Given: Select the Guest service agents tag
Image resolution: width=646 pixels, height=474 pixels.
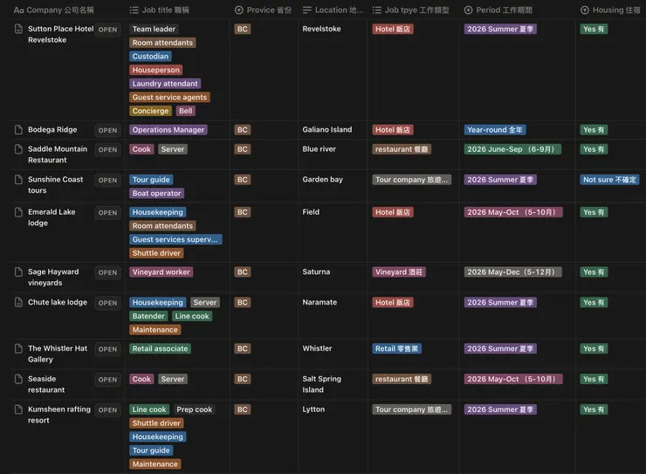Looking at the screenshot, I should 169,97.
